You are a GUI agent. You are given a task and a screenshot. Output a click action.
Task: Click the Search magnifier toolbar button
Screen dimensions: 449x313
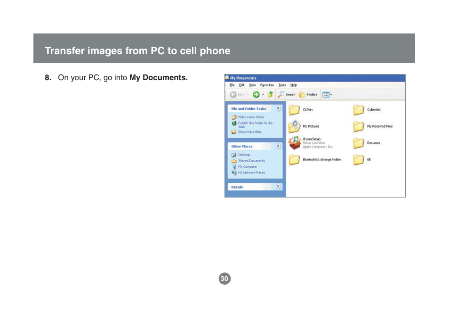pos(286,94)
